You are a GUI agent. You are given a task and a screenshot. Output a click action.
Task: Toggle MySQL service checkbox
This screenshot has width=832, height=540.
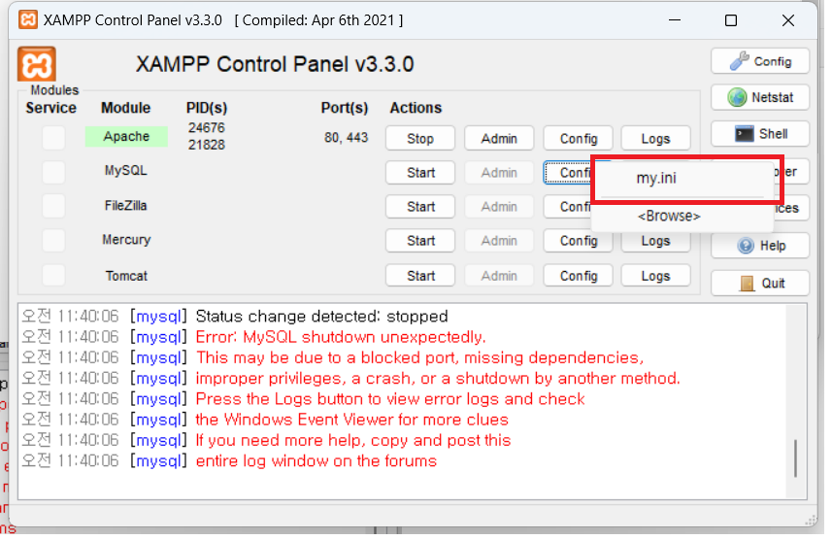[53, 172]
